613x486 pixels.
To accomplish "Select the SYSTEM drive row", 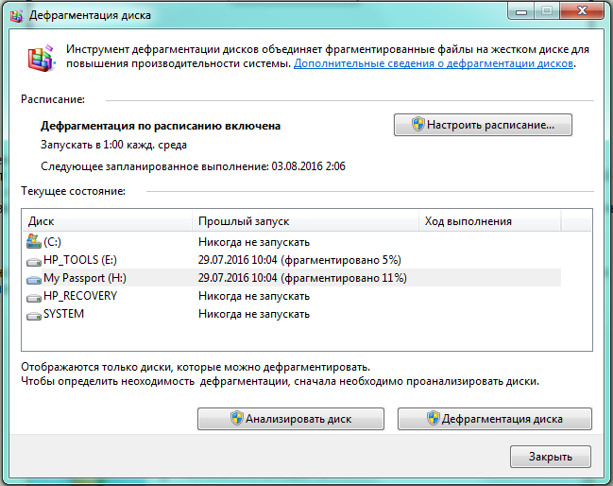I will pyautogui.click(x=291, y=314).
